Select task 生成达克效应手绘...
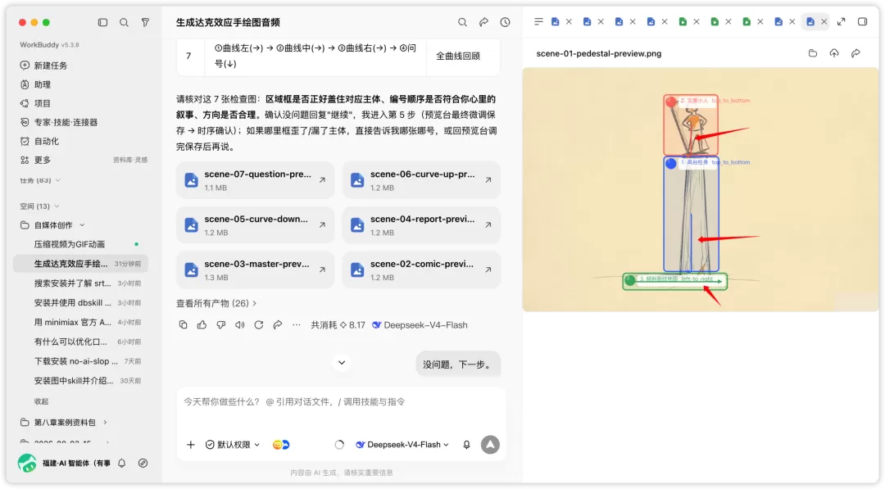The height and width of the screenshot is (489, 885). point(80,264)
